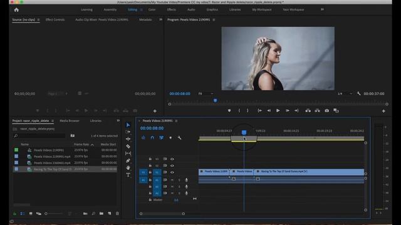Switch to Effects workspace
The height and width of the screenshot is (225, 401).
171,10
